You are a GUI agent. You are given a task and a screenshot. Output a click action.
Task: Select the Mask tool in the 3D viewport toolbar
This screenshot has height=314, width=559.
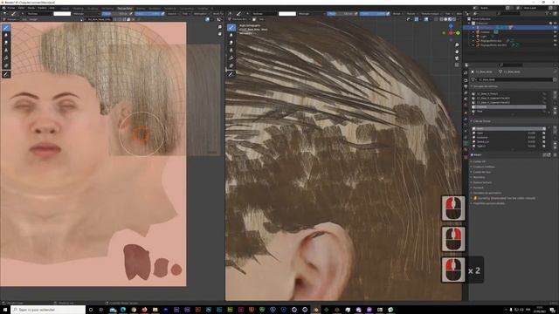pos(231,66)
